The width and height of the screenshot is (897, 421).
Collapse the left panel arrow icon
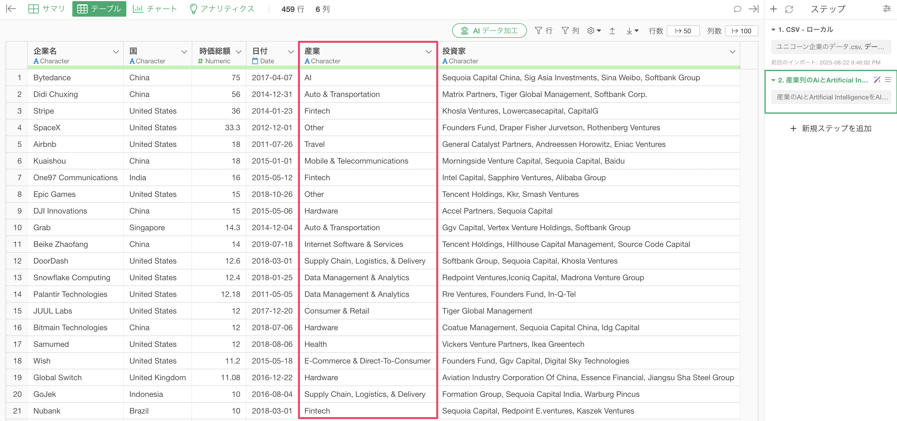coord(11,9)
